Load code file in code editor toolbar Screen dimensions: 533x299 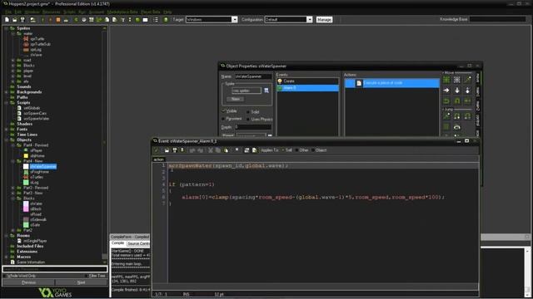coord(167,150)
